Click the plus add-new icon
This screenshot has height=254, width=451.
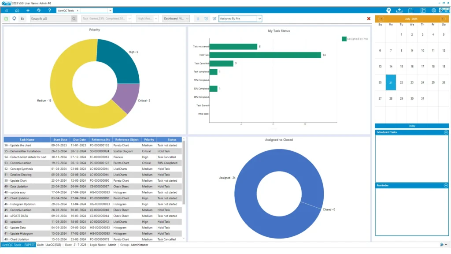coord(28,11)
